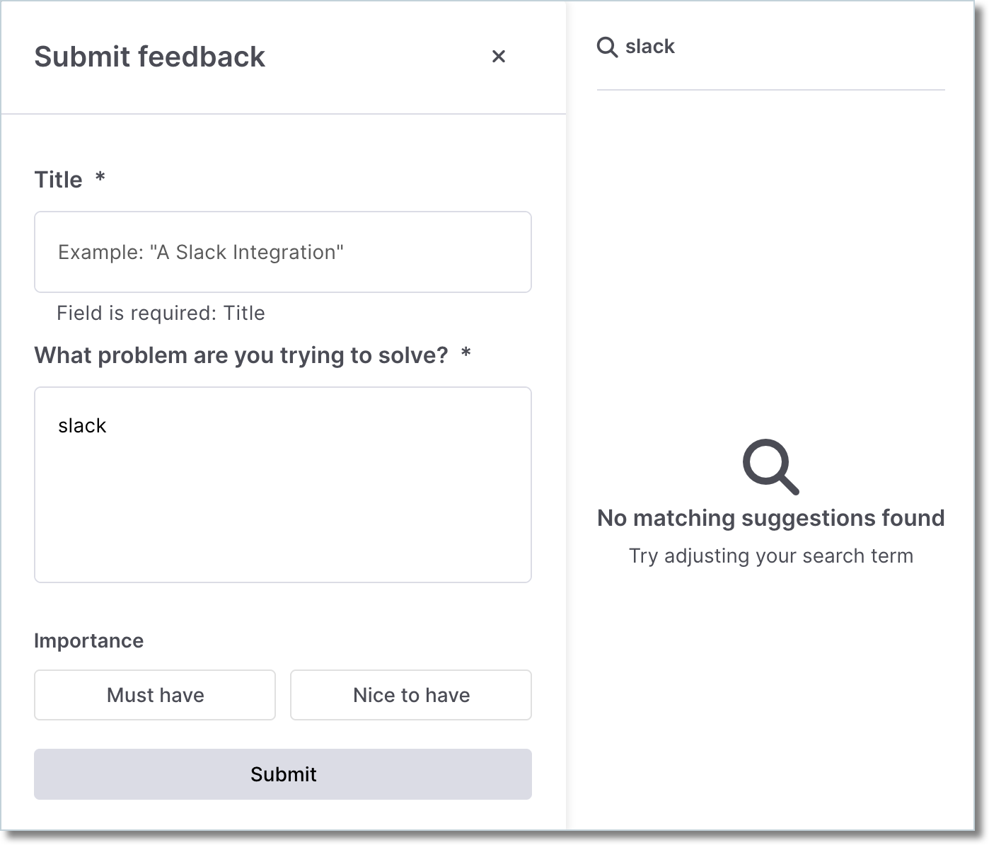Image resolution: width=989 pixels, height=845 pixels.
Task: Click the search field underline divider
Action: [x=770, y=89]
